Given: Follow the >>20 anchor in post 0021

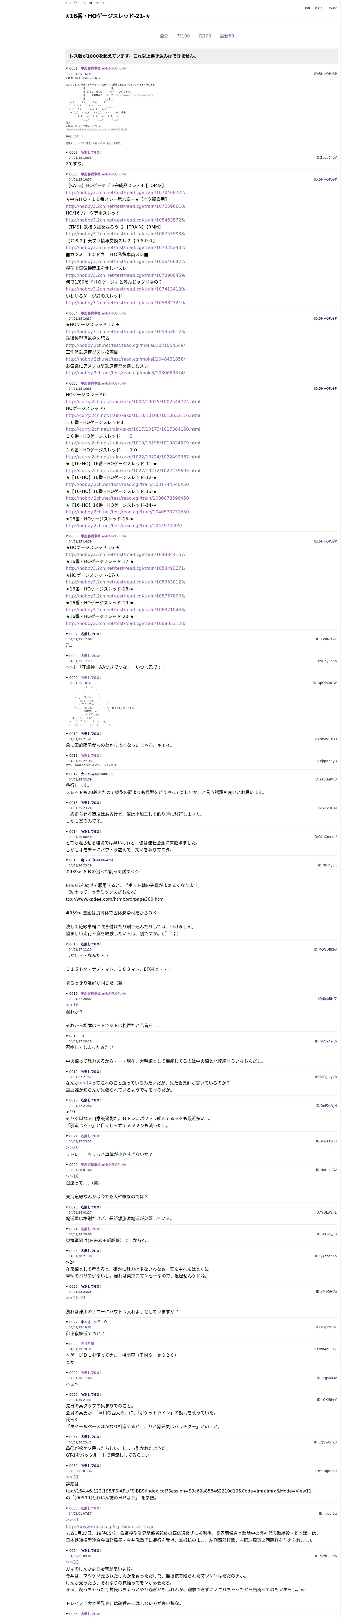Looking at the screenshot, I should point(72,1148).
